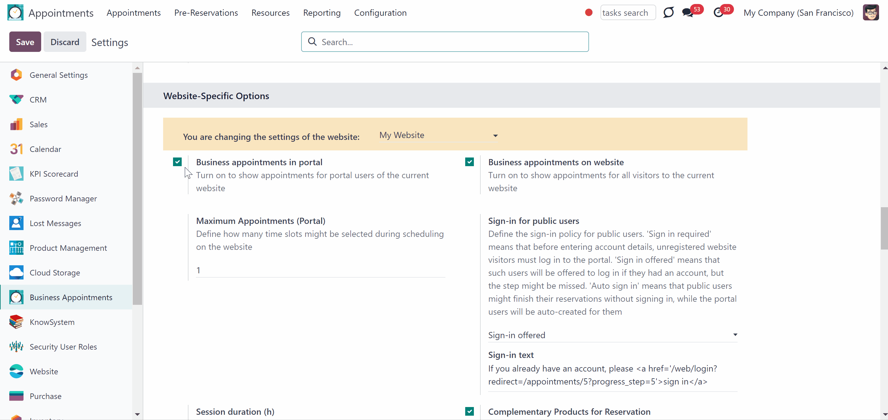Screen dimensions: 888x420
Task: Open the refresh/support chat icon
Action: click(x=668, y=13)
